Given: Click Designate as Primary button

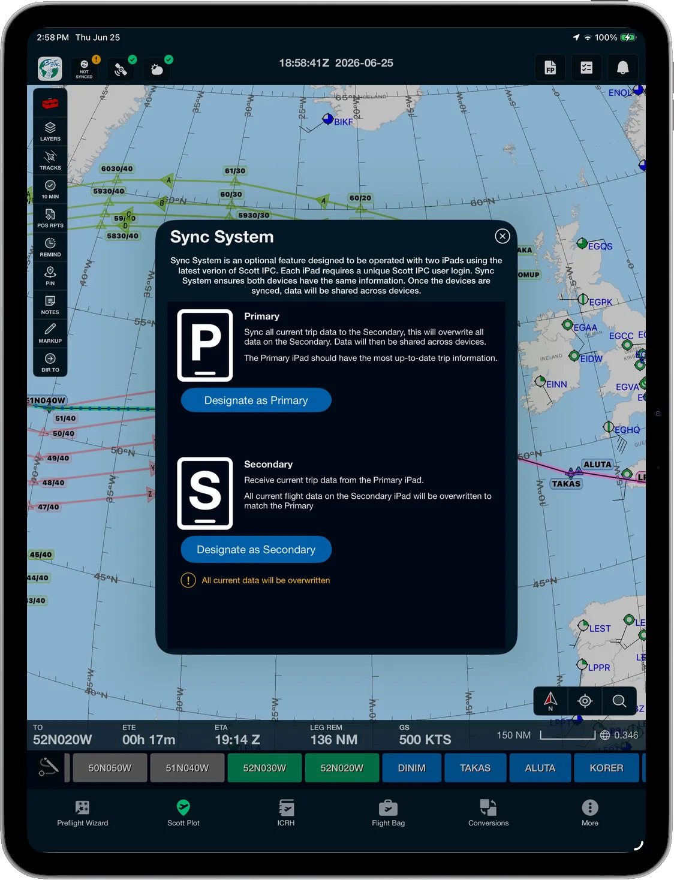Looking at the screenshot, I should 256,400.
